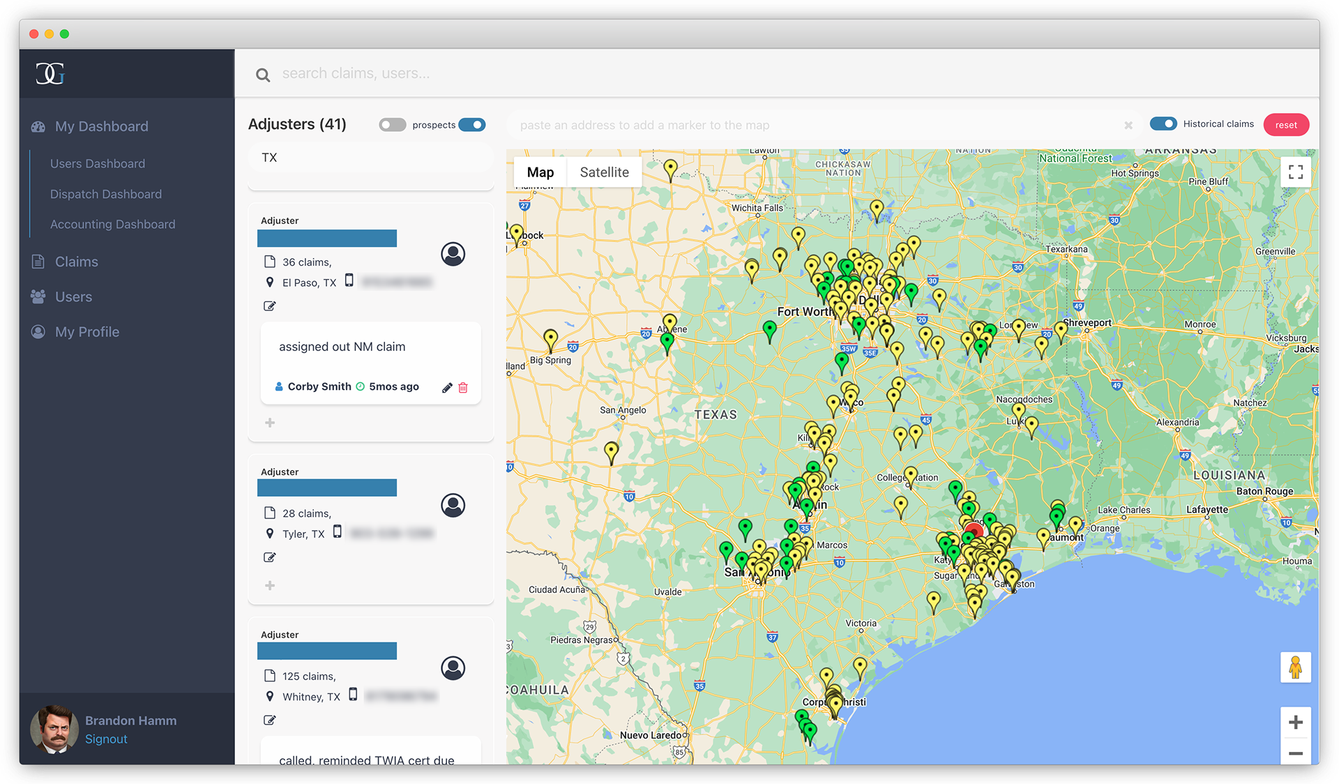
Task: Delete the Corby Smith note with trash icon
Action: pyautogui.click(x=463, y=388)
